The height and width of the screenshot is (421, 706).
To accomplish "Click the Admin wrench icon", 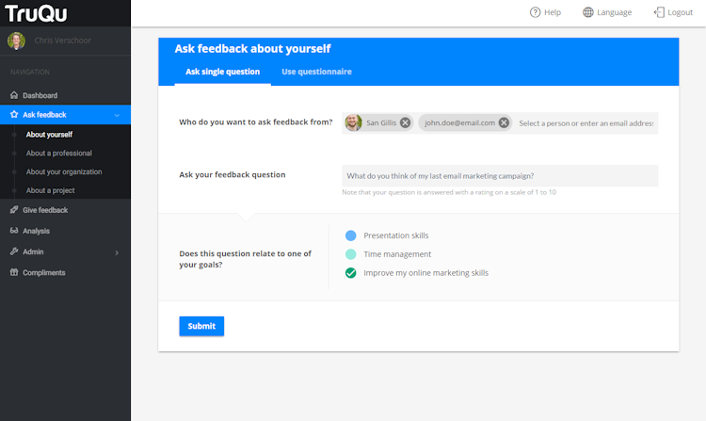I will 14,251.
